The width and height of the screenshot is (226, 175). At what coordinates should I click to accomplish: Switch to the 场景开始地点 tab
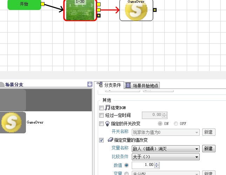(142, 86)
